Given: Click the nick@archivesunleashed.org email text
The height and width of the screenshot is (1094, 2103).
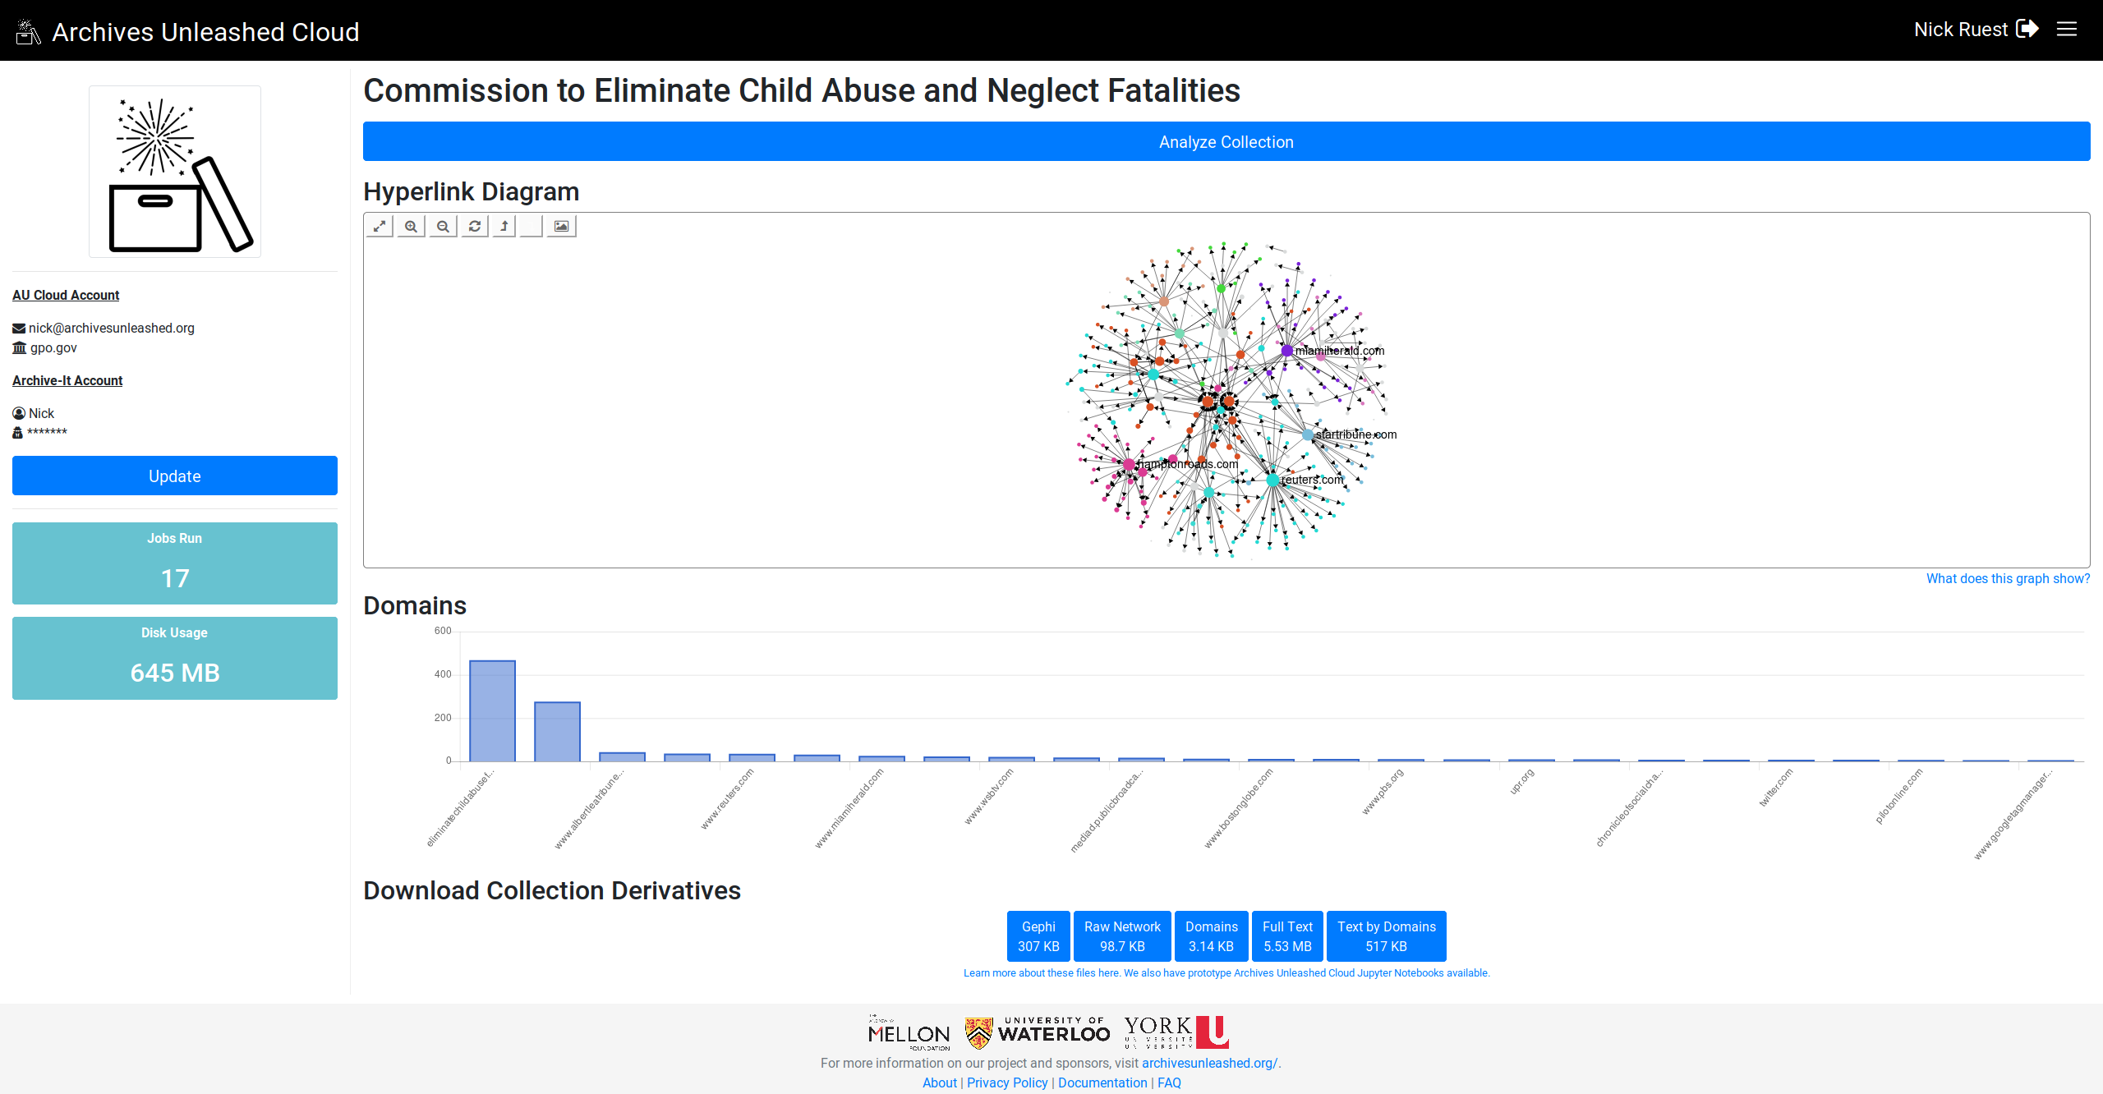Looking at the screenshot, I should 112,328.
